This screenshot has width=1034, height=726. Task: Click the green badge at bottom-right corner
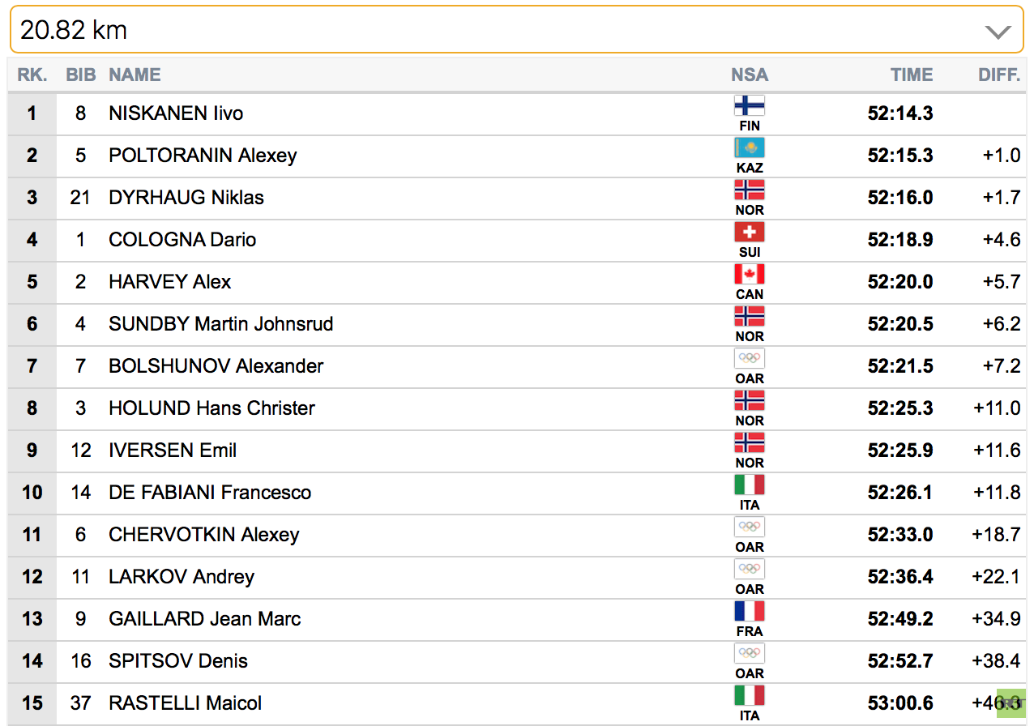point(1010,703)
